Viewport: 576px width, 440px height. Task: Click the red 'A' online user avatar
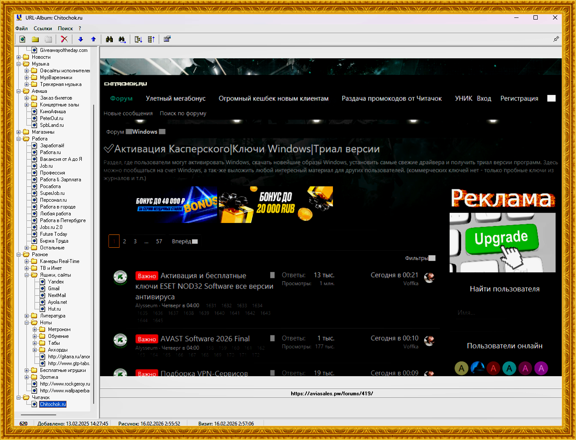pyautogui.click(x=493, y=368)
